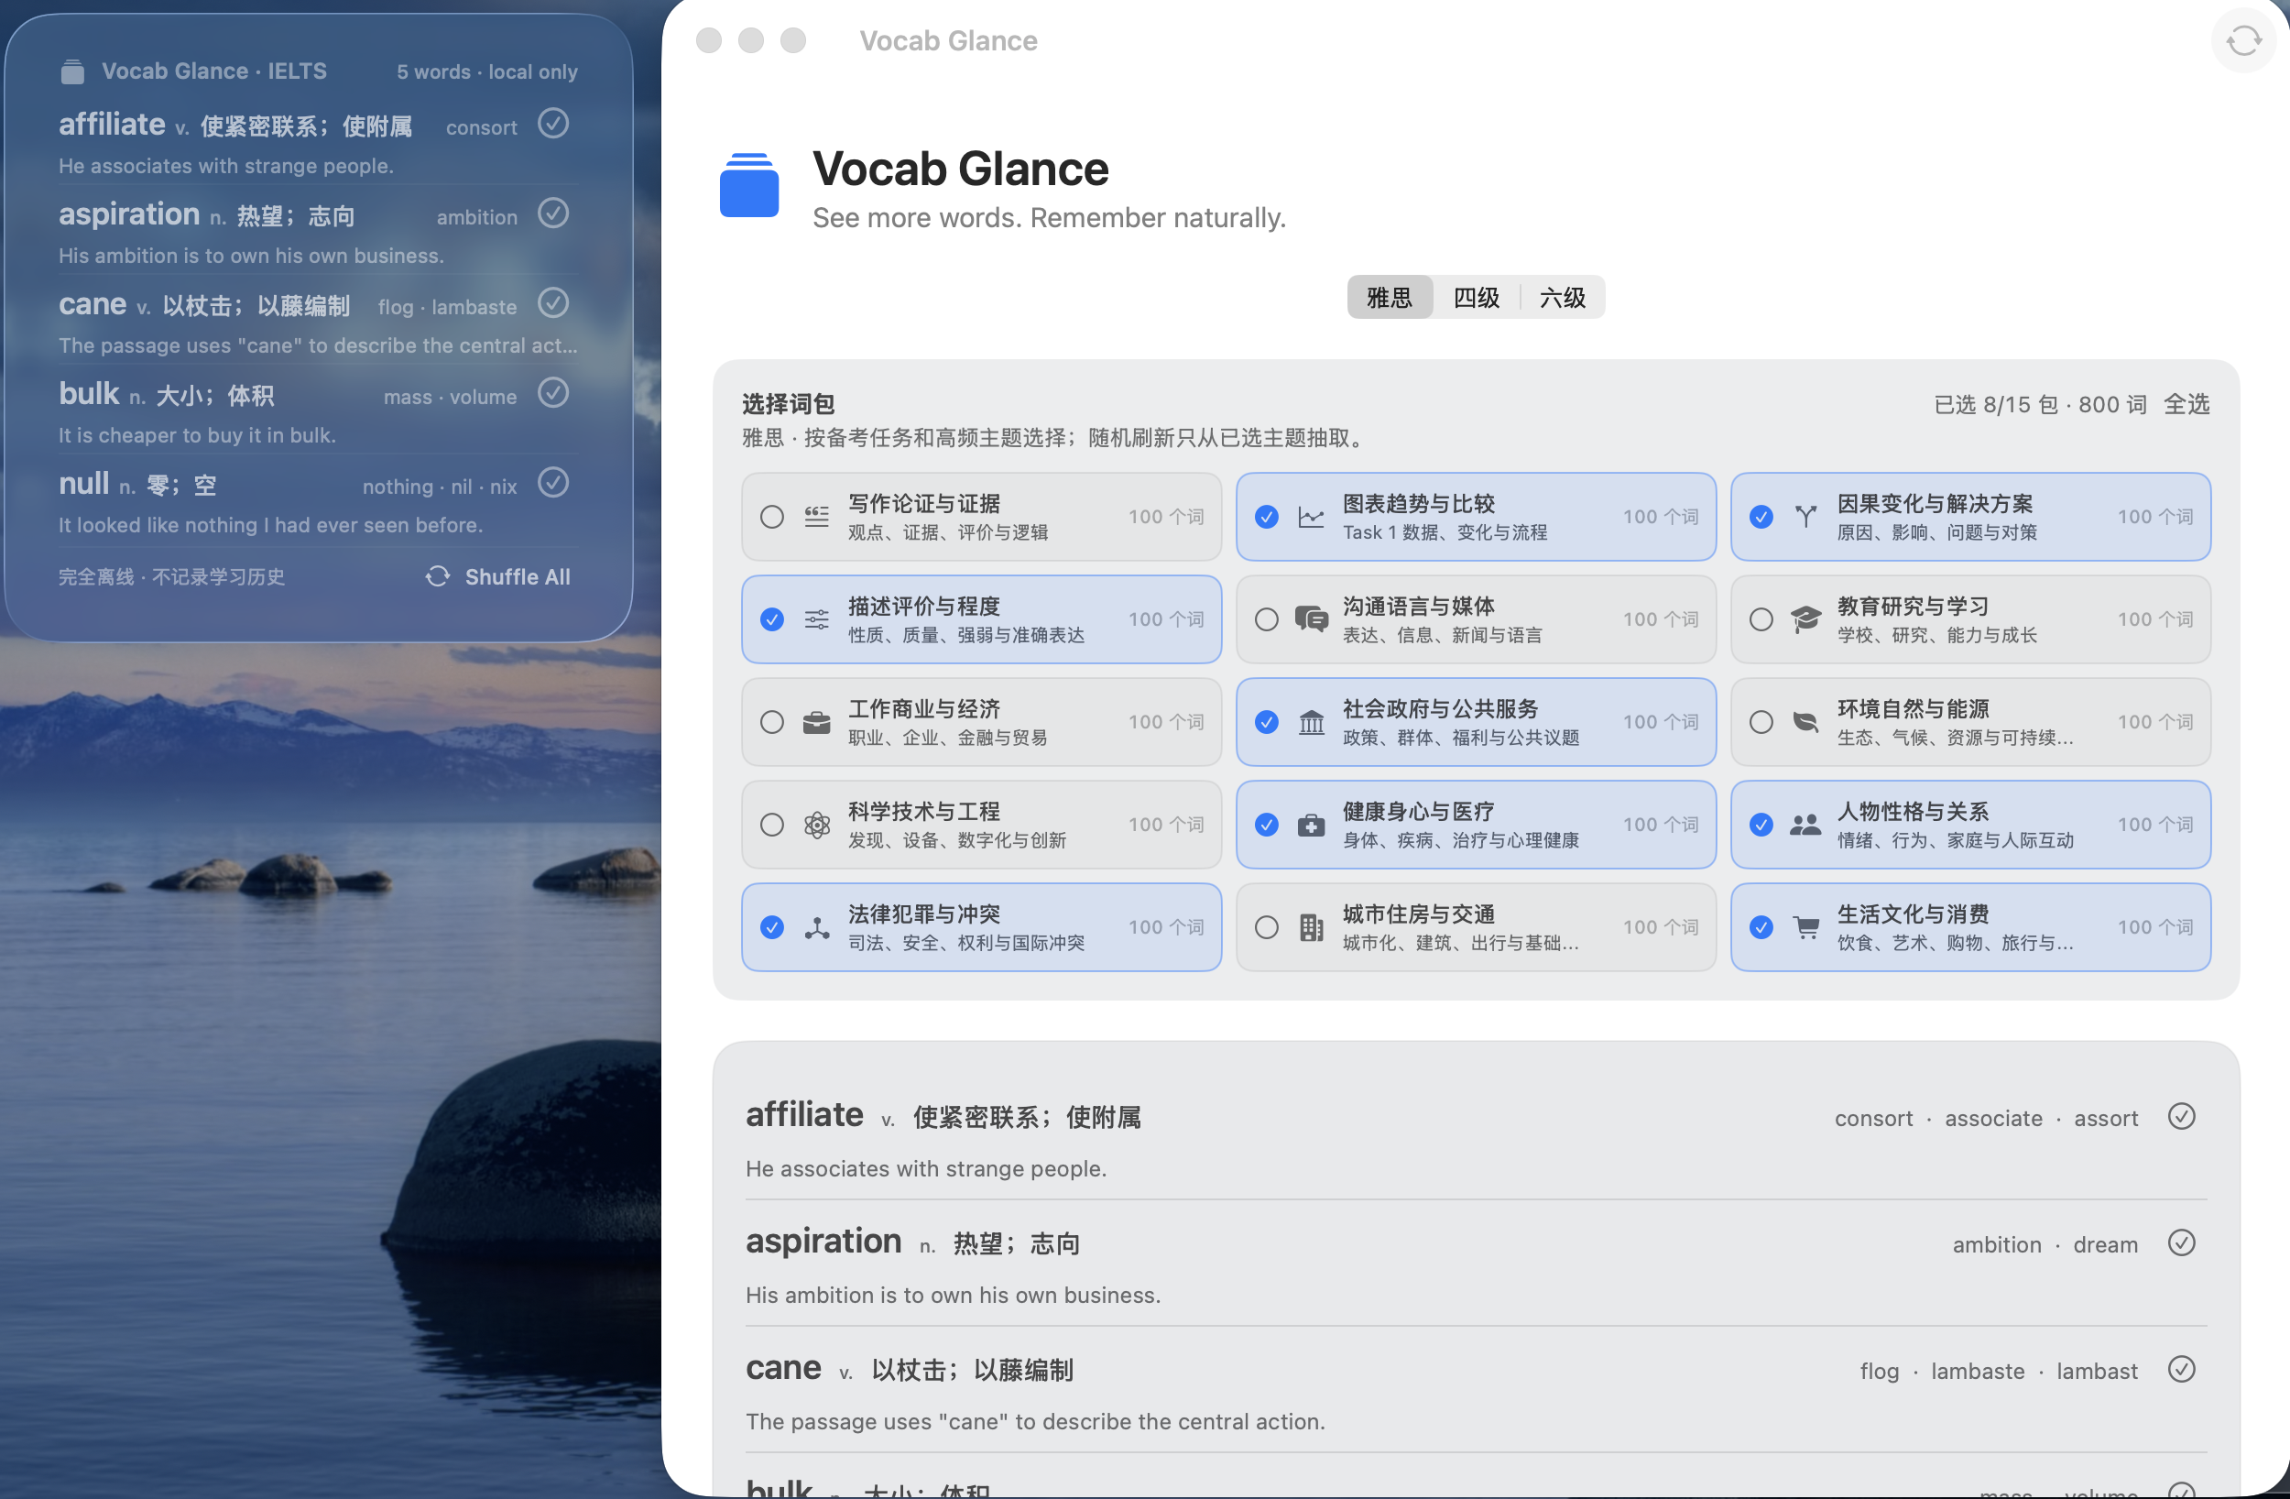
Task: Click the small stack icon in the widget header
Action: click(x=72, y=71)
